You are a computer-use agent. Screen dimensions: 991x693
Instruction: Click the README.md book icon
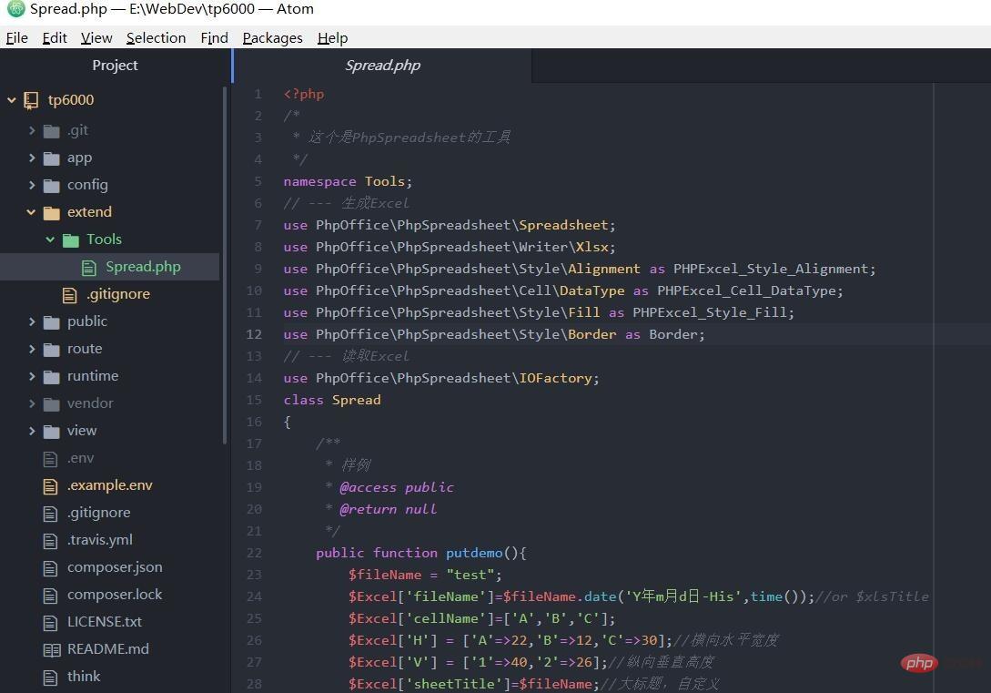(x=51, y=650)
